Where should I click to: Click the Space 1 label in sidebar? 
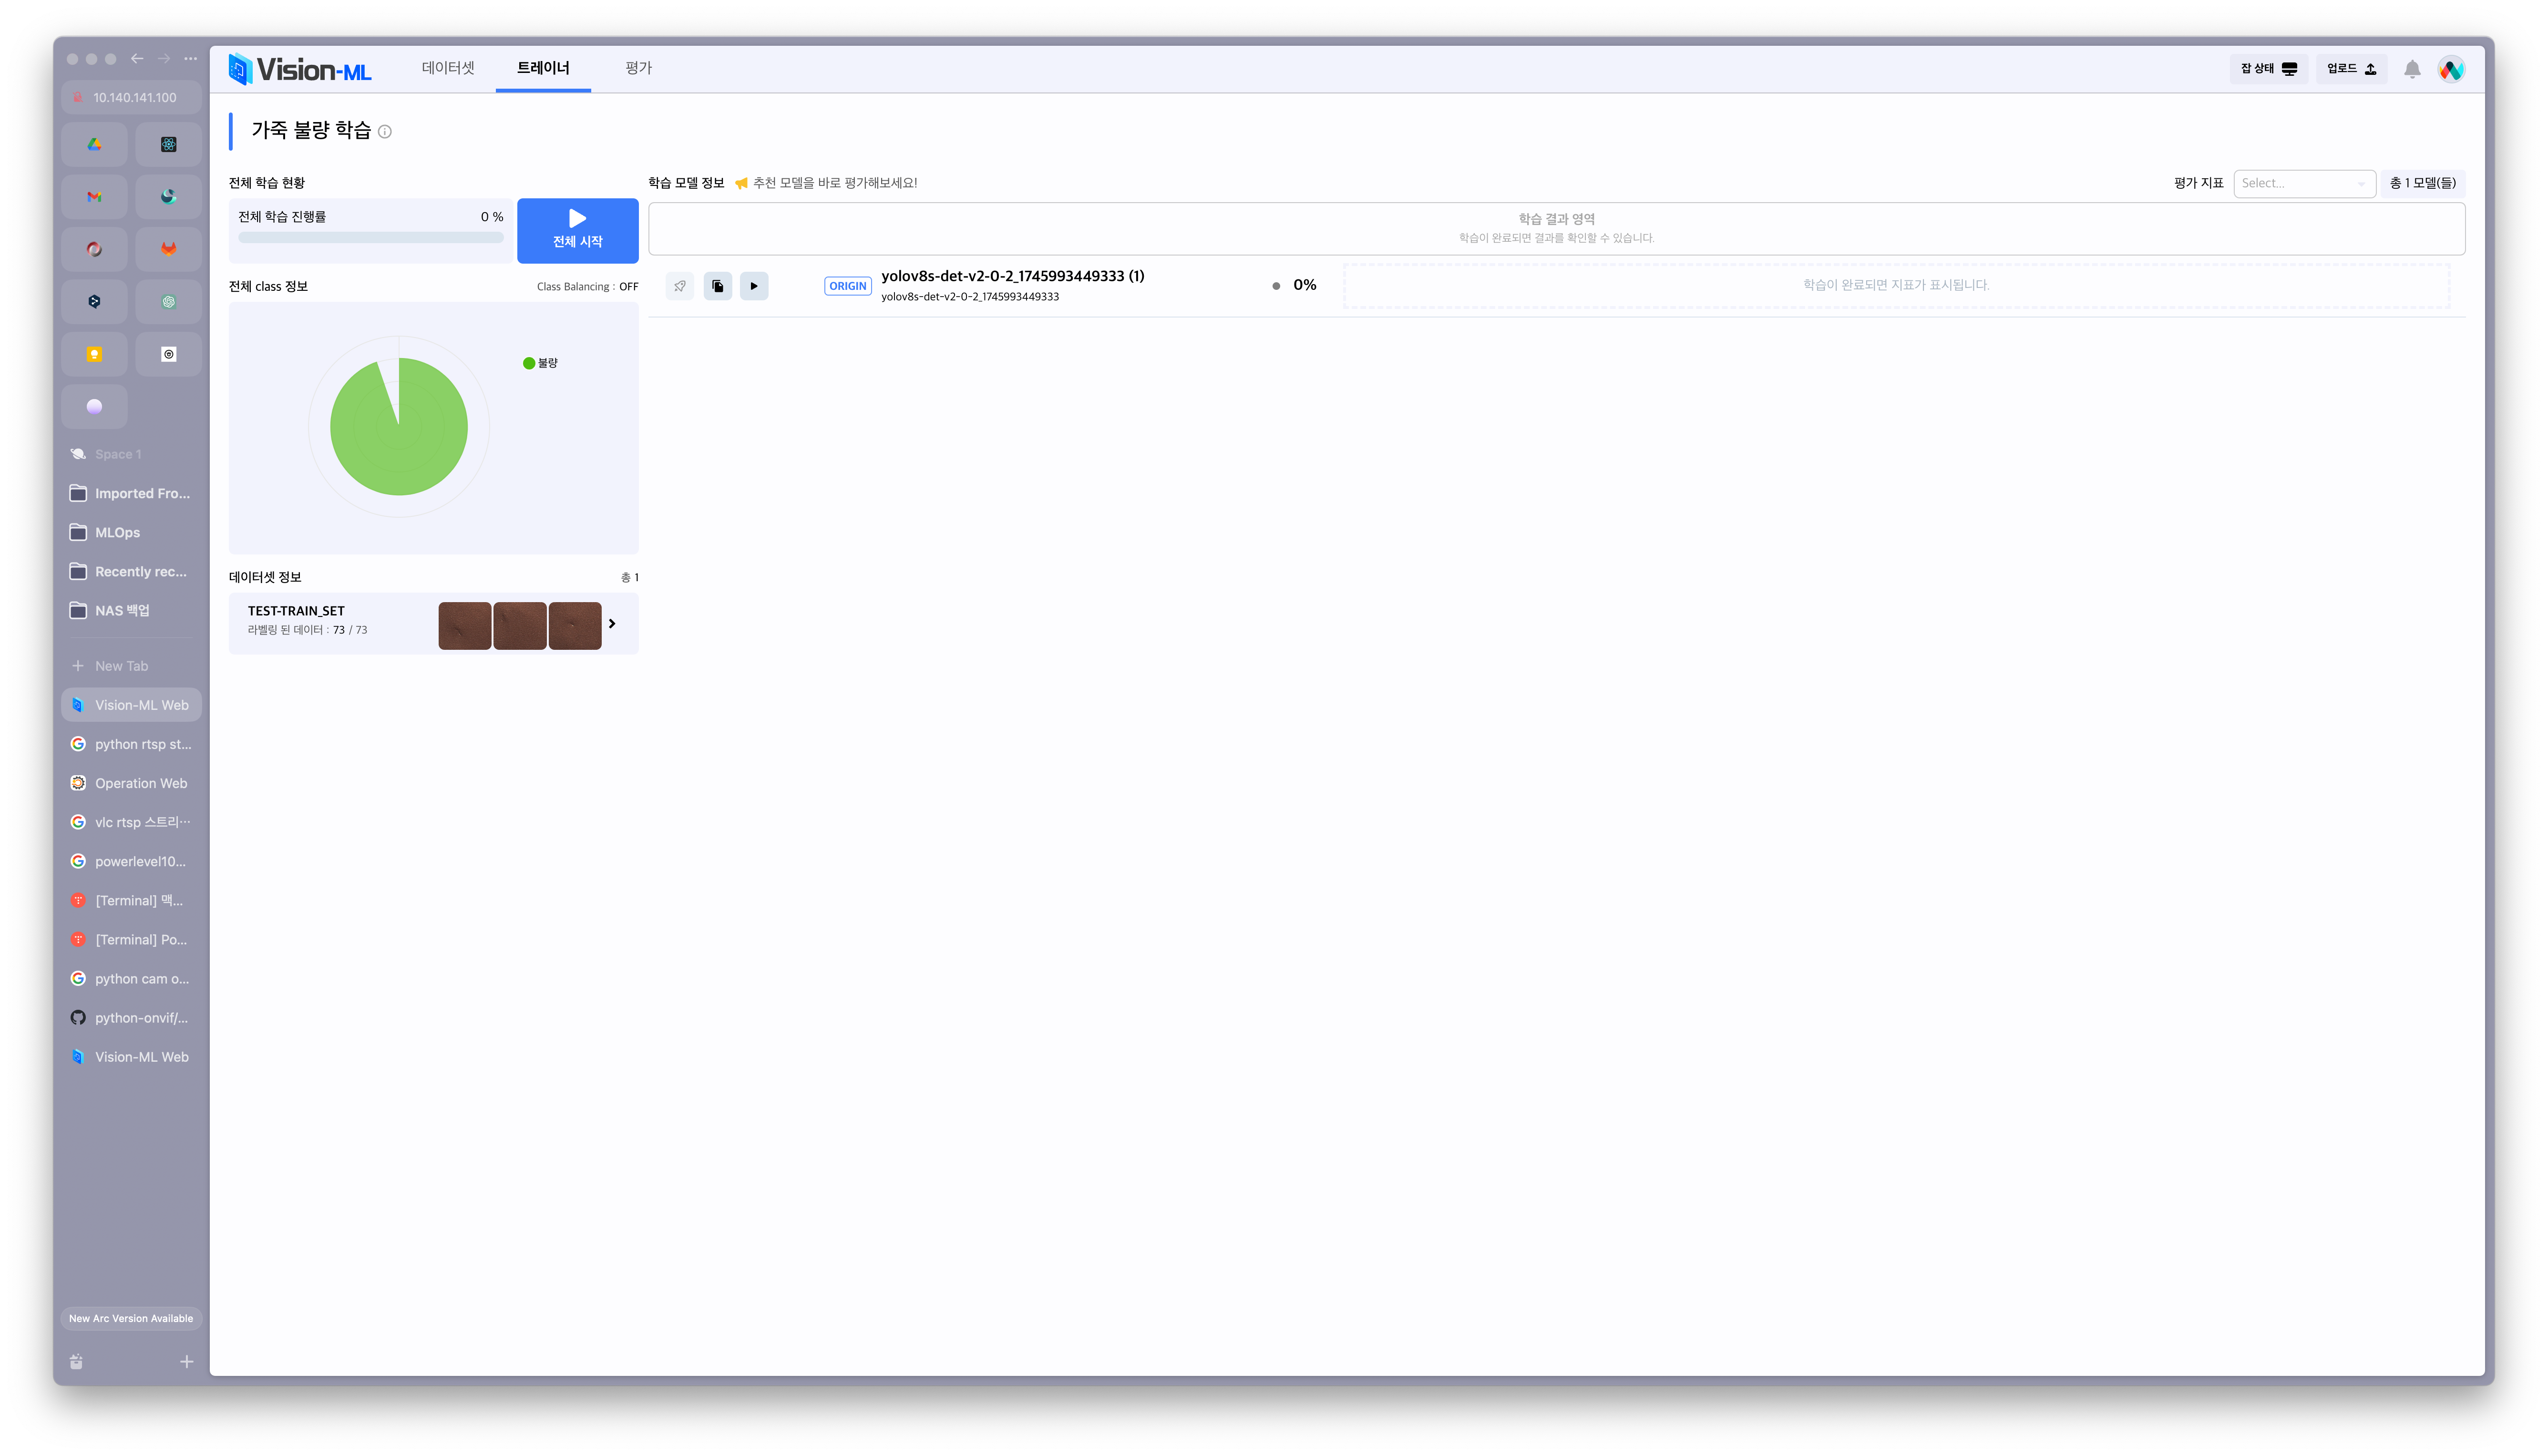coord(118,455)
